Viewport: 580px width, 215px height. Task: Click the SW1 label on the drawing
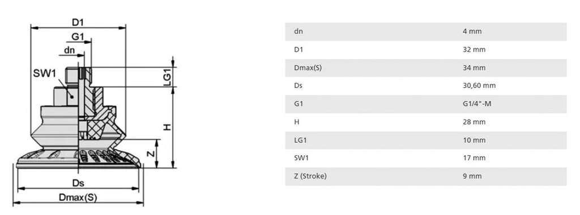[x=44, y=73]
